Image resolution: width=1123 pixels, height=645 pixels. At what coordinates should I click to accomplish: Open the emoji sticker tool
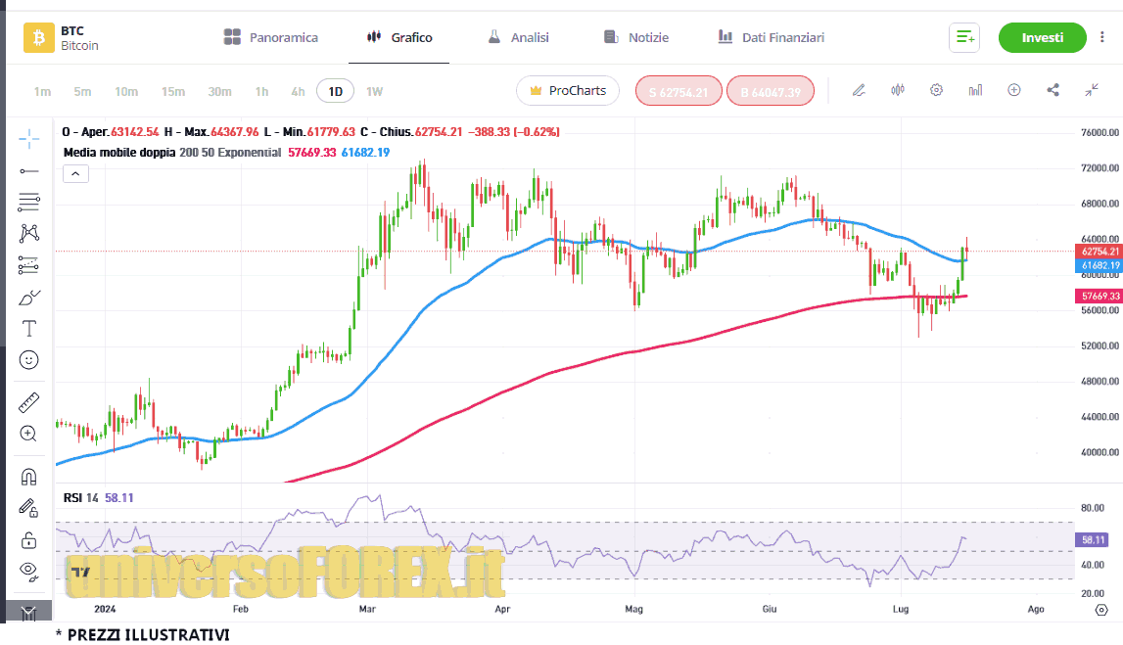[28, 360]
